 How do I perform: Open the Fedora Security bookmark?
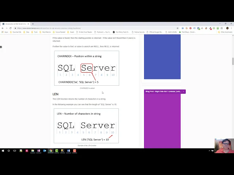click(138, 32)
